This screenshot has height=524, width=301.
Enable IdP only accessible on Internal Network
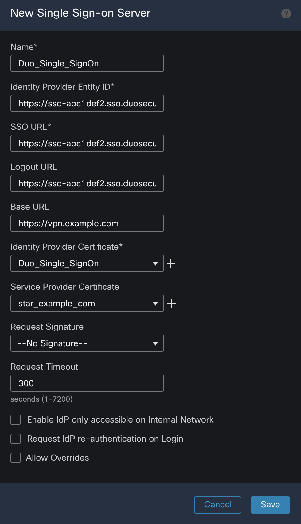15,419
